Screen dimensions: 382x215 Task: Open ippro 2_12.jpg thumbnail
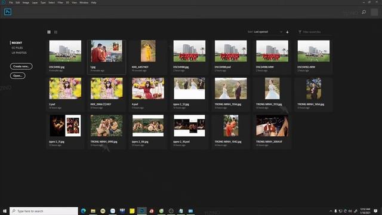(189, 88)
